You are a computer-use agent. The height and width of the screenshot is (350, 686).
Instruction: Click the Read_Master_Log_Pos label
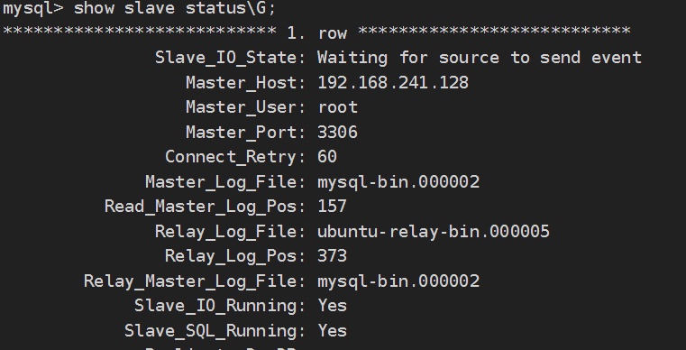pyautogui.click(x=205, y=207)
